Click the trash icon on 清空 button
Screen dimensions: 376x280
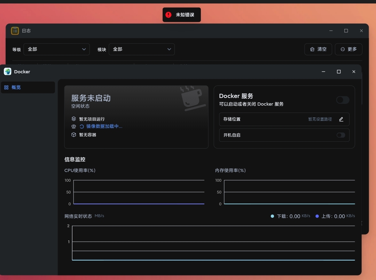312,49
